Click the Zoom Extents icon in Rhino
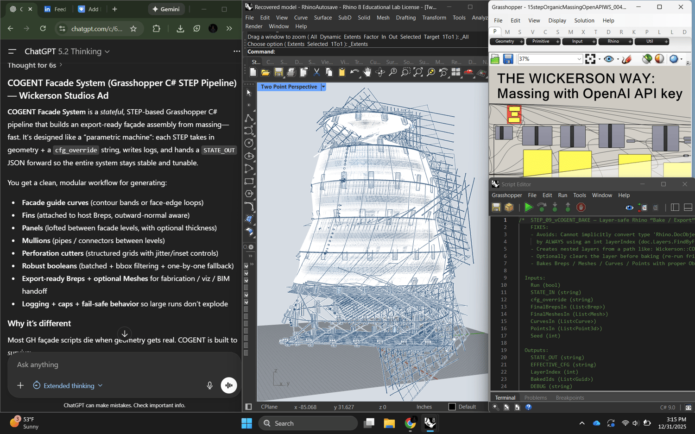This screenshot has height=434, width=695. point(418,72)
